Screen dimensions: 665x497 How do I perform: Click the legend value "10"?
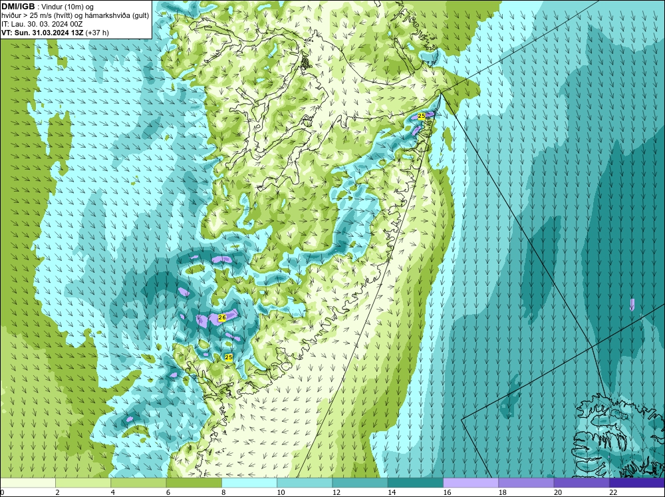tap(281, 492)
